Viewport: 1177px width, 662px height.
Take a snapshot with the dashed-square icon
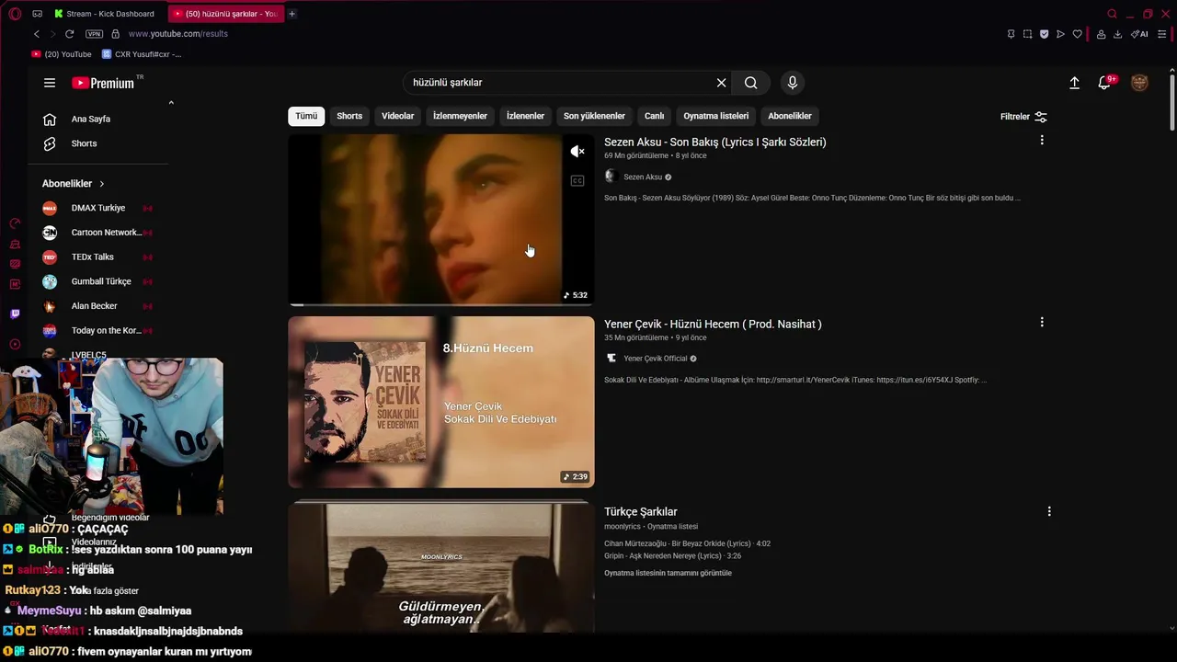pos(1027,34)
